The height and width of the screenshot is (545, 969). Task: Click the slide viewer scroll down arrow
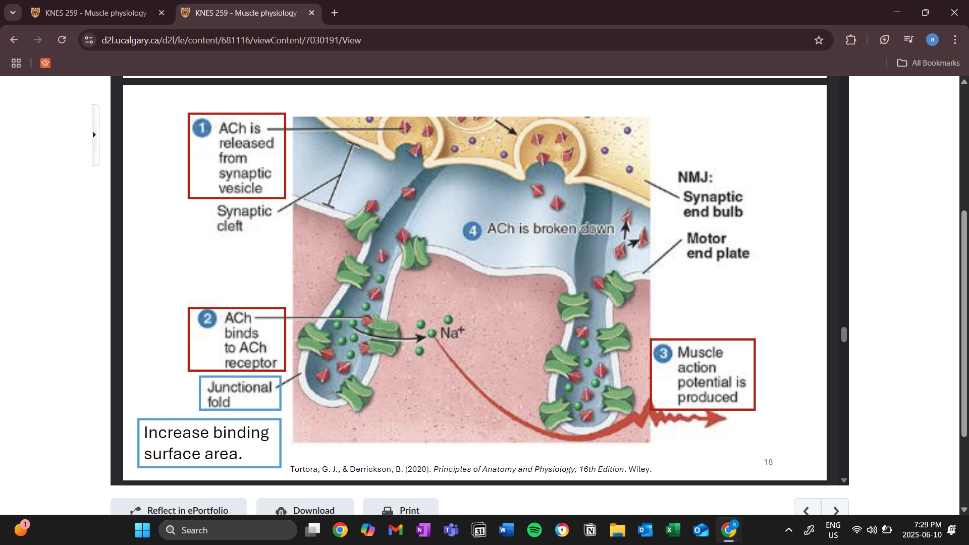pyautogui.click(x=843, y=480)
